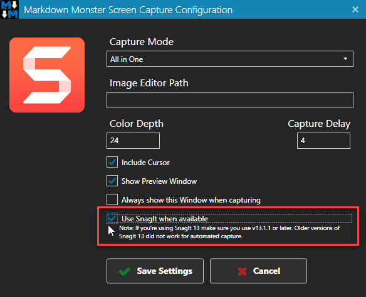Click the Markdown Monster logo icon in title bar
The image size is (366, 297).
pos(9,9)
